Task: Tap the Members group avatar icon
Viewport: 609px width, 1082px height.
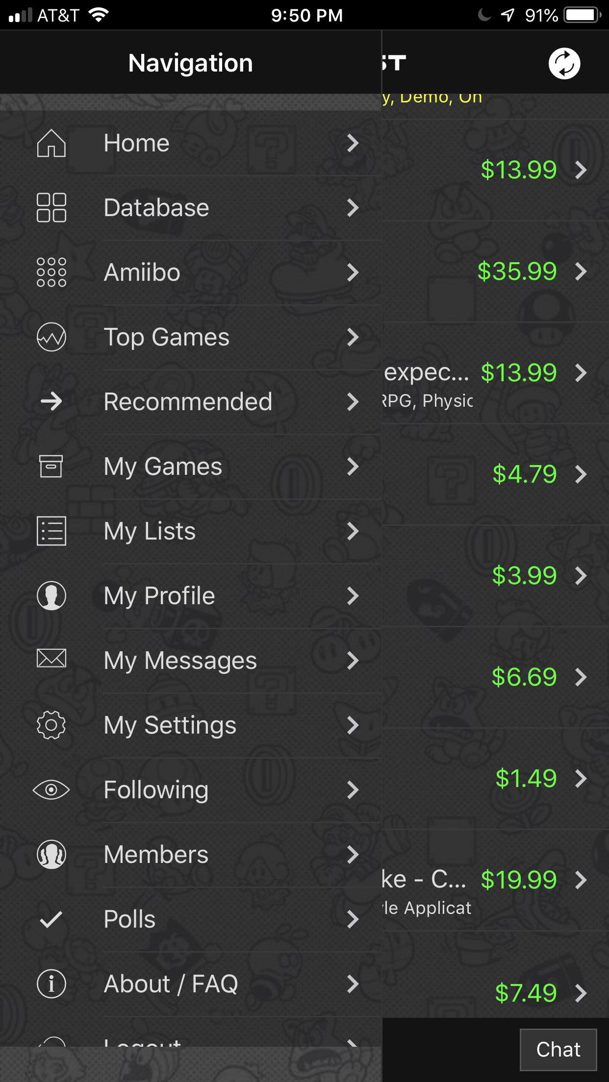Action: [x=51, y=855]
